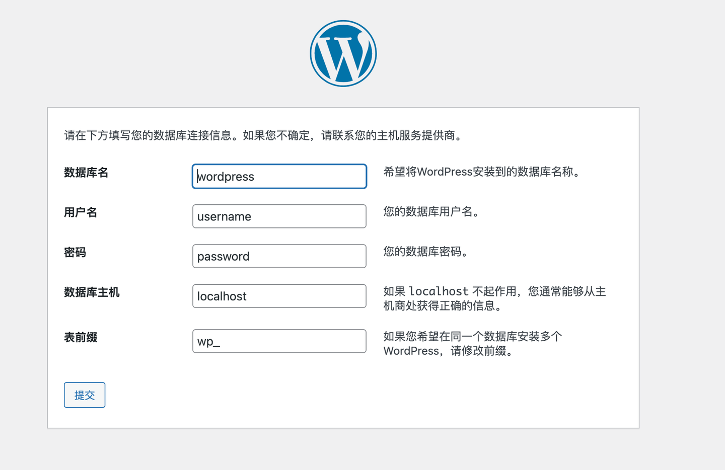
Task: Click into the 密码 password field
Action: coord(279,256)
